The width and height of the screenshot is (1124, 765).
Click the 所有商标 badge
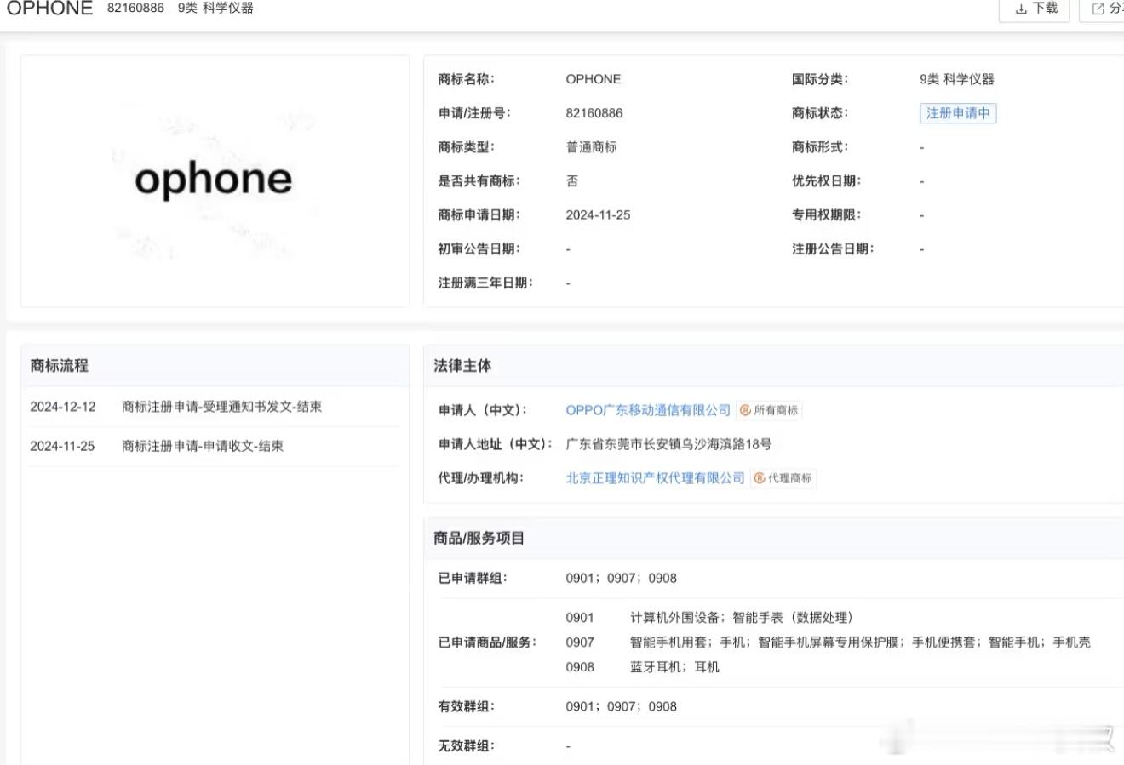(x=769, y=410)
